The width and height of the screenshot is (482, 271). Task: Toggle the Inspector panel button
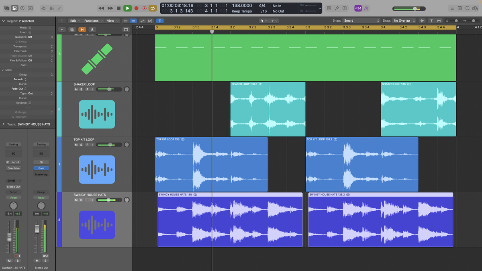14,8
